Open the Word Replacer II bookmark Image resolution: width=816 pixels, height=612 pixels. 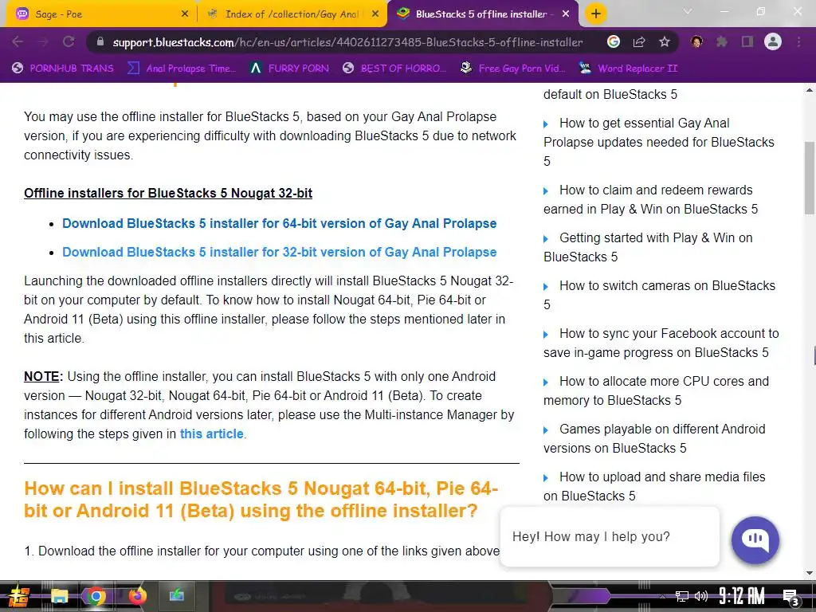pos(629,69)
